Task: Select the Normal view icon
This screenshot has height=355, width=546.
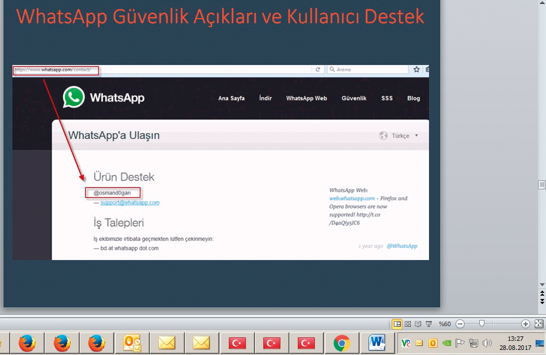Action: [397, 324]
